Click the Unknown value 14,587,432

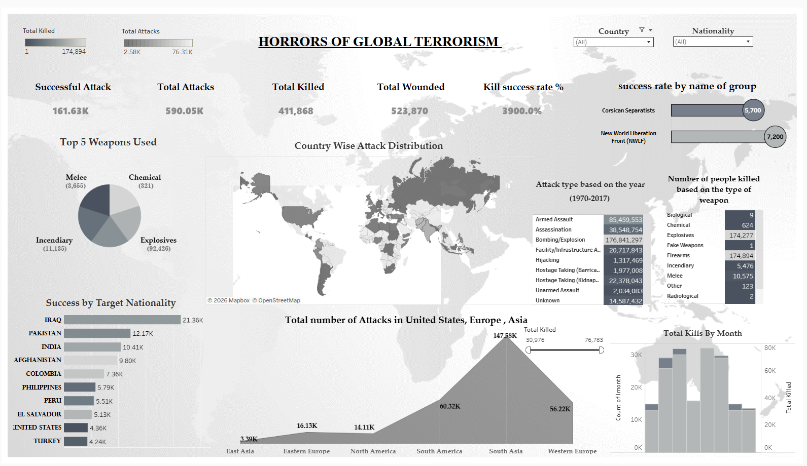623,301
